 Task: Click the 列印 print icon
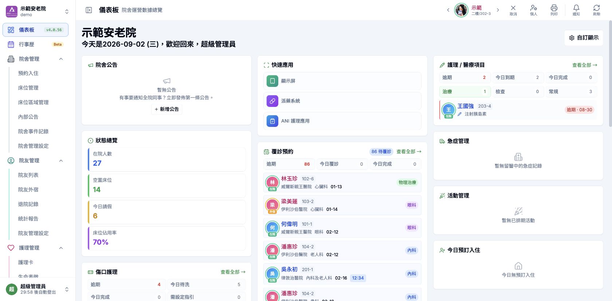tap(554, 10)
